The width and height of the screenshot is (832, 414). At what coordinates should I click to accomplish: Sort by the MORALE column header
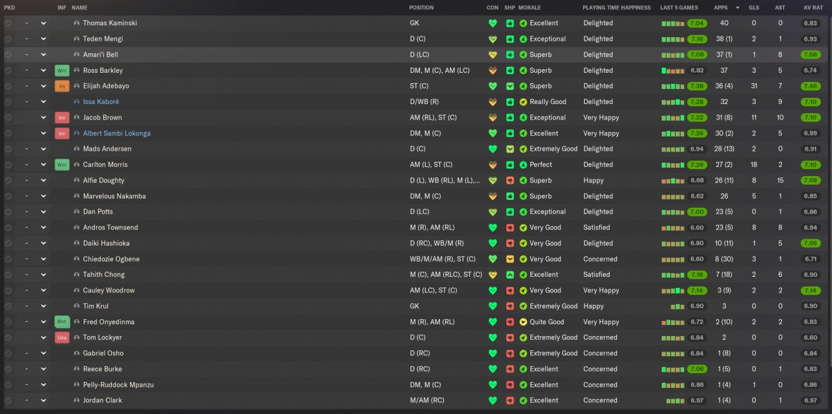[x=529, y=8]
